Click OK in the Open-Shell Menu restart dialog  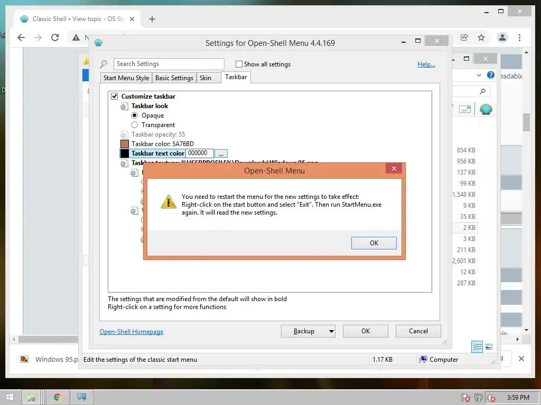[x=374, y=243]
